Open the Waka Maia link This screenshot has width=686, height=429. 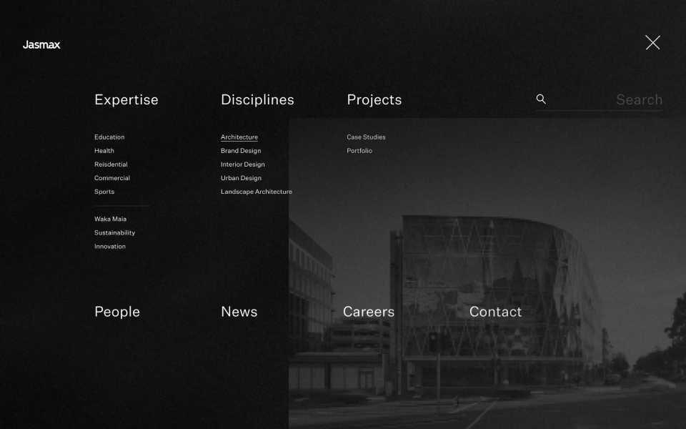pos(110,219)
